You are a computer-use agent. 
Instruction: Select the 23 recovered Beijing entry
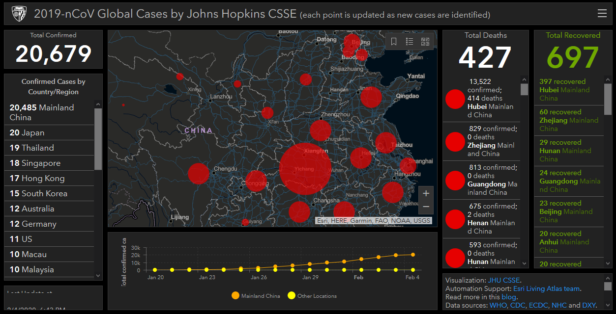point(569,211)
